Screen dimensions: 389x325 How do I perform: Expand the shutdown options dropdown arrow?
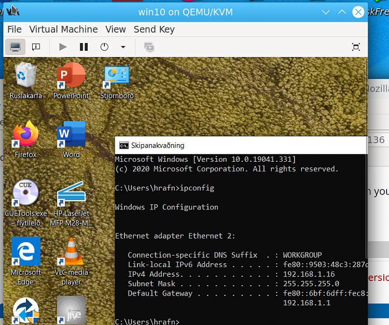tap(123, 47)
